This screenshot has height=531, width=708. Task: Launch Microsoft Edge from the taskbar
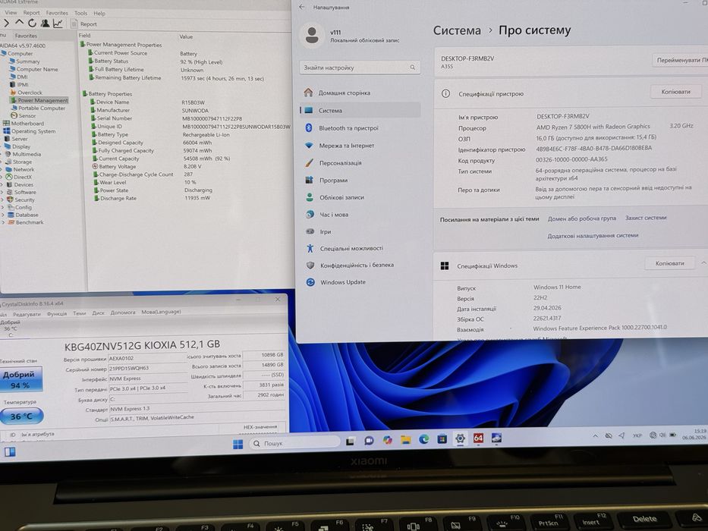pos(423,439)
